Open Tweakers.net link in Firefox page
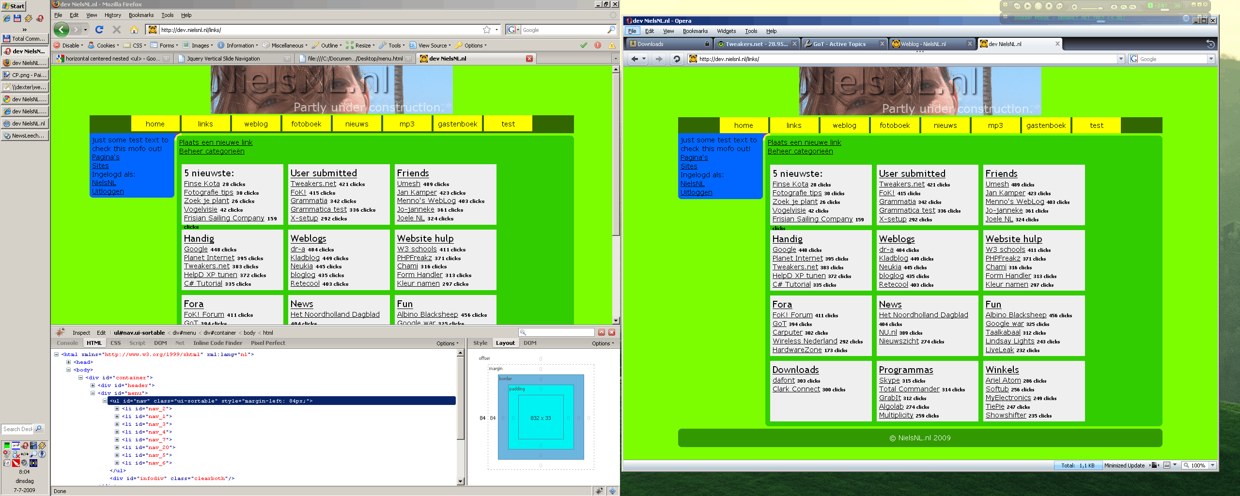This screenshot has width=1240, height=496. click(313, 184)
